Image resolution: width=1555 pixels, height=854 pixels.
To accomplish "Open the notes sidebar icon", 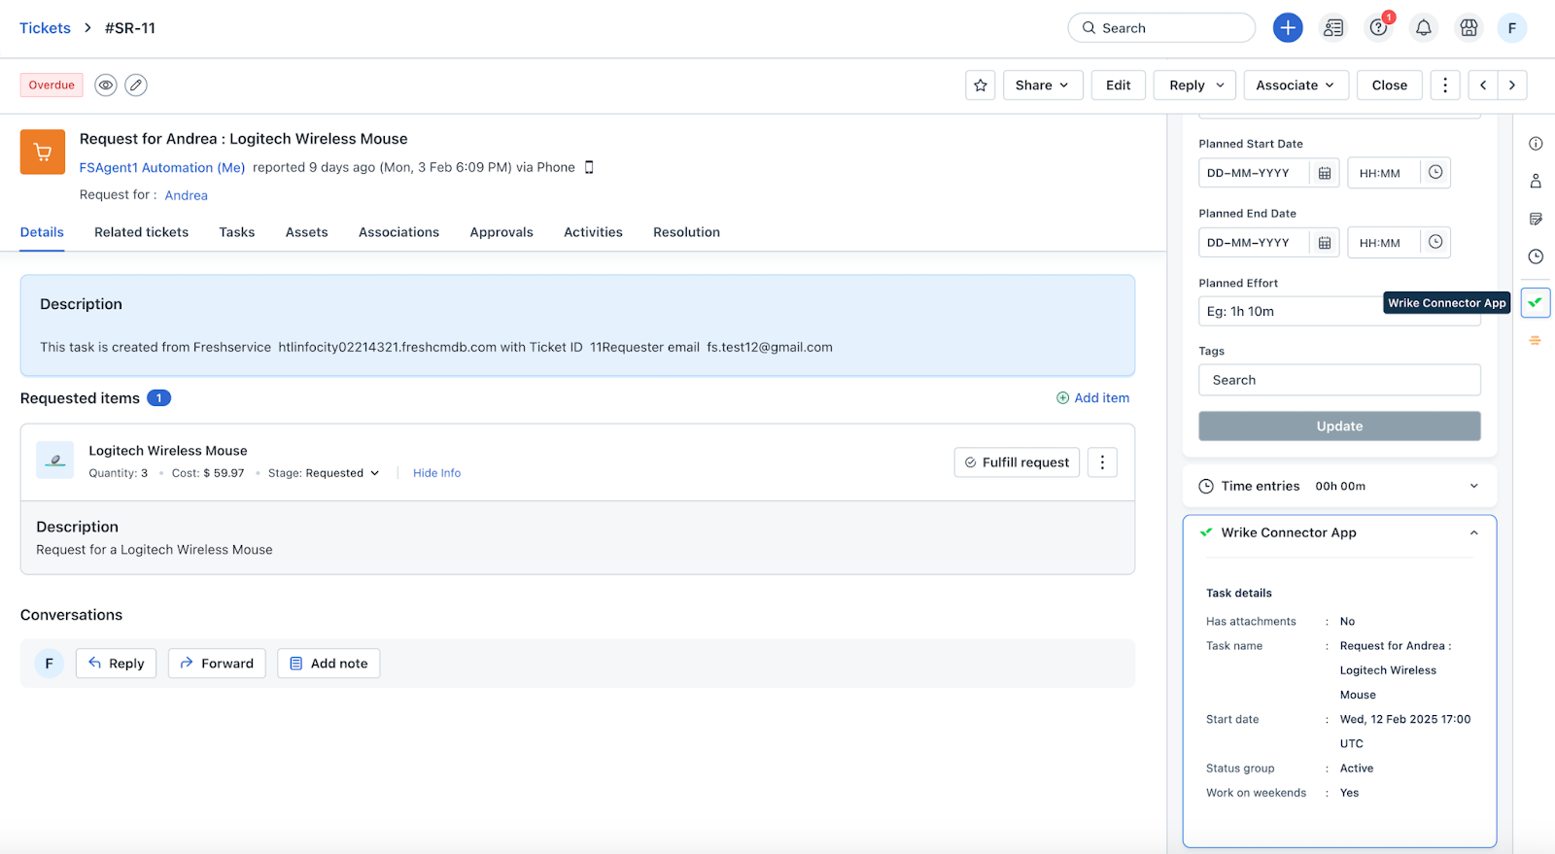I will click(x=1536, y=219).
